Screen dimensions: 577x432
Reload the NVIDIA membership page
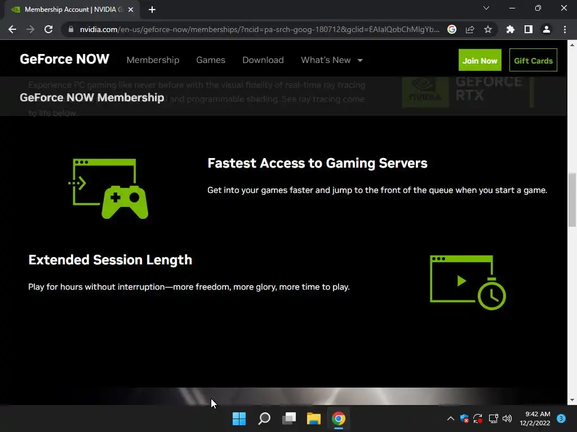click(x=48, y=29)
